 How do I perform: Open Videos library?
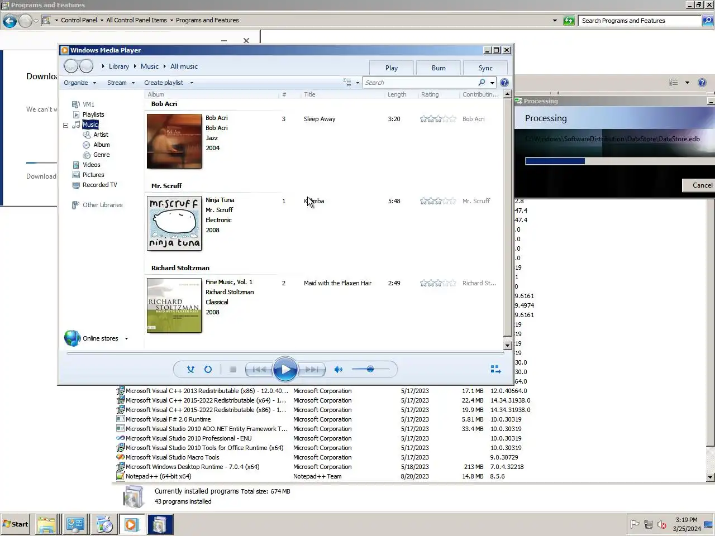(x=91, y=165)
